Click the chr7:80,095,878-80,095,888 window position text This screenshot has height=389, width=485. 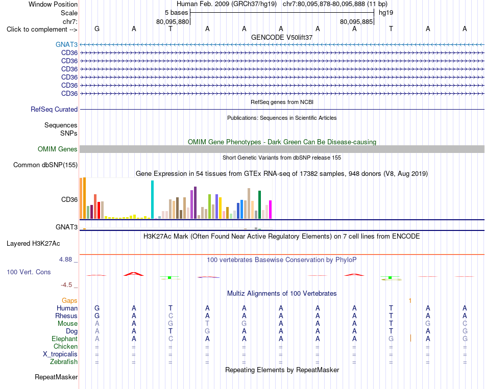coord(335,4)
